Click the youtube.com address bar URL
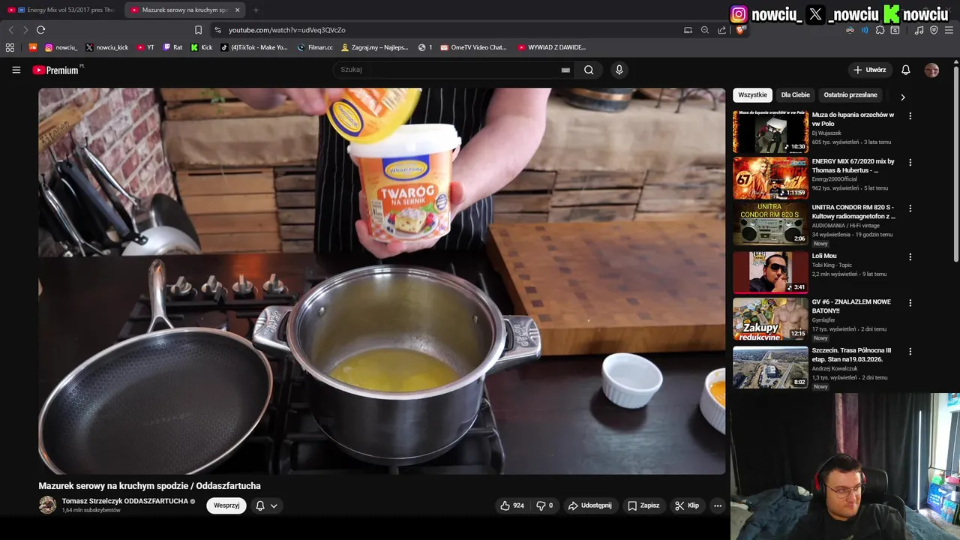This screenshot has width=960, height=540. 286,30
